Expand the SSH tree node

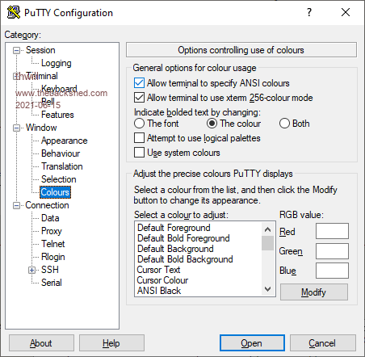pos(31,270)
